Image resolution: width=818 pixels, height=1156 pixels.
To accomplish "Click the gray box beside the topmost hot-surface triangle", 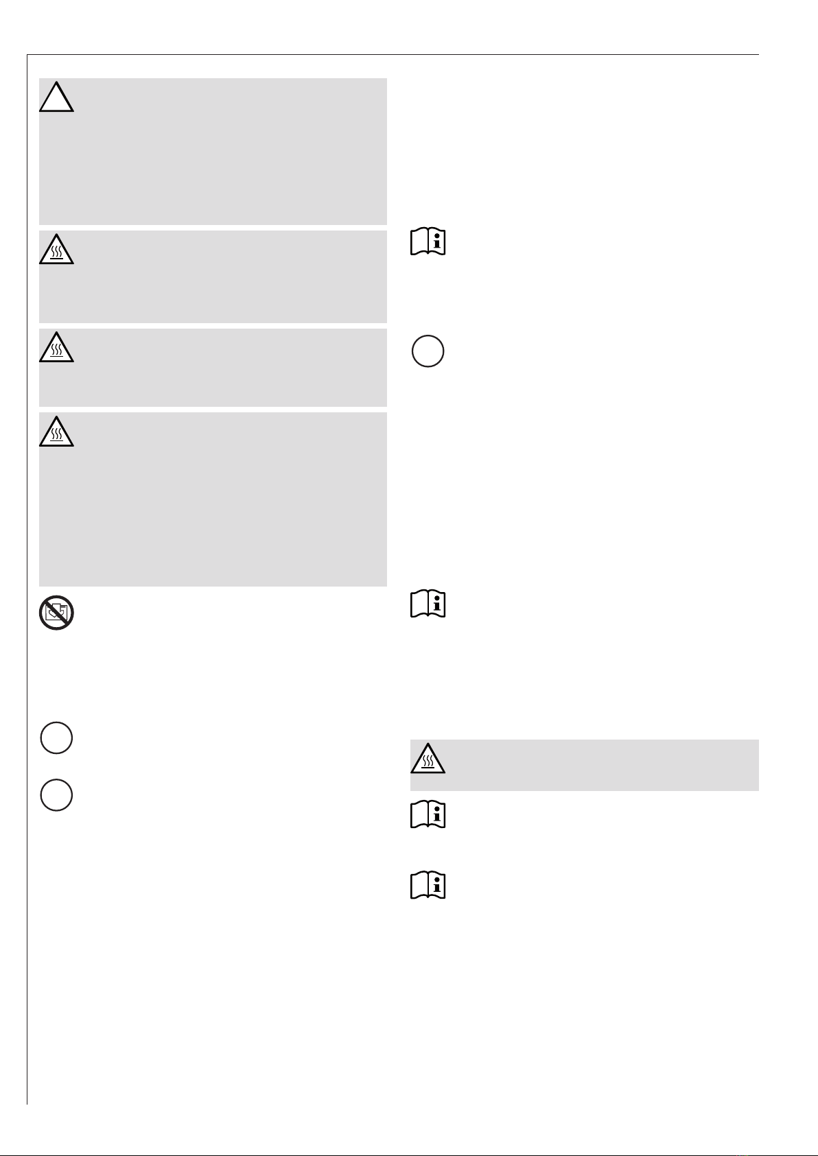I will 213,276.
